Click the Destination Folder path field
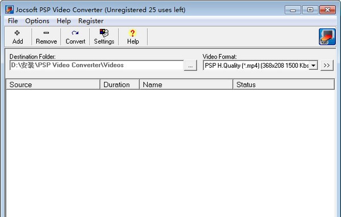This screenshot has width=341, height=217. coord(97,65)
